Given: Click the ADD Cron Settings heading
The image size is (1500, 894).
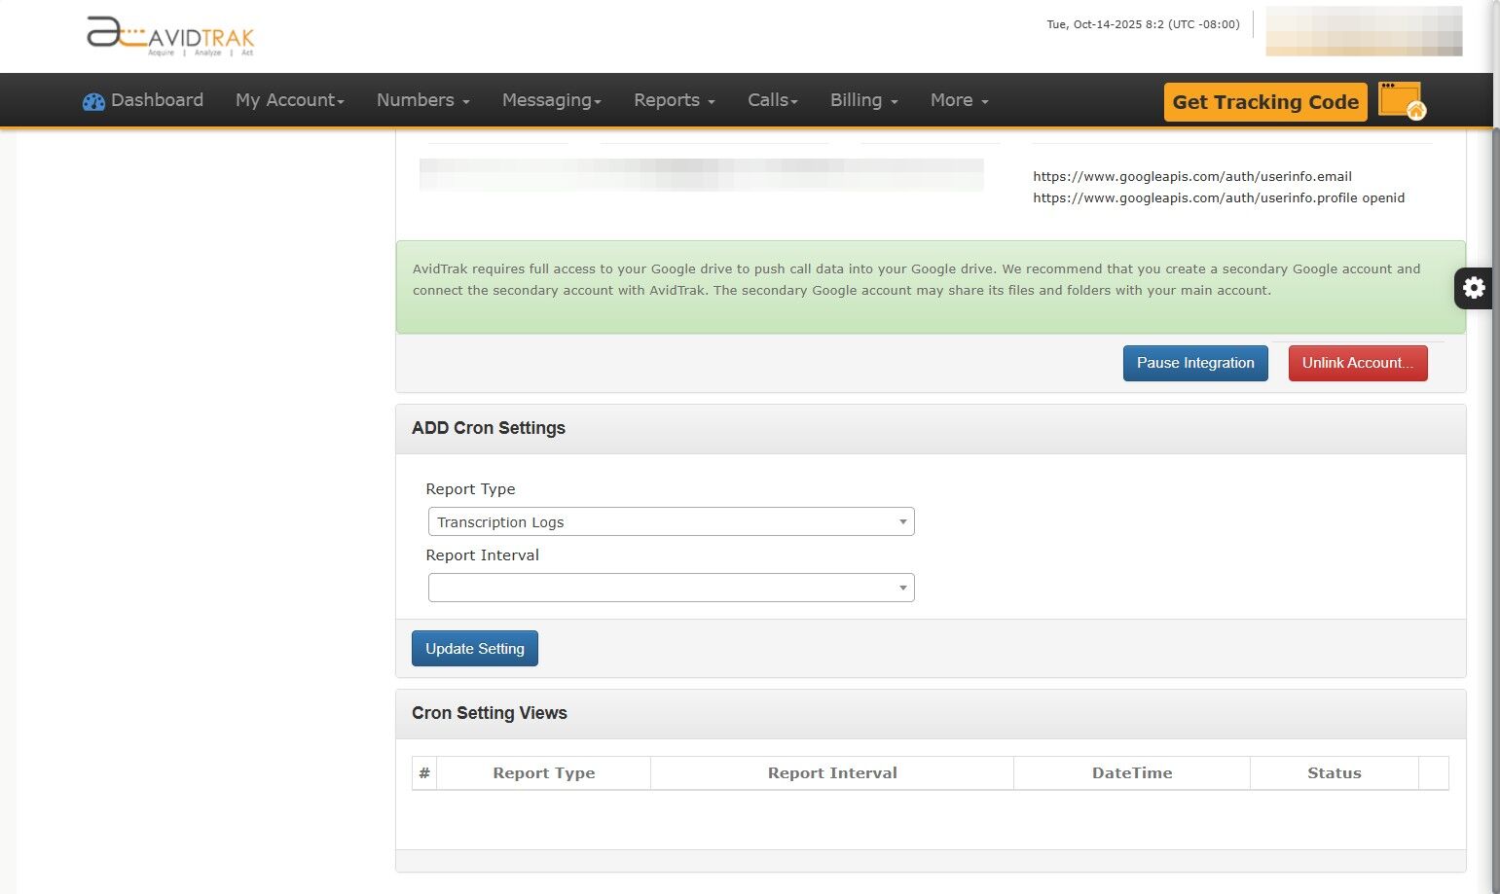Looking at the screenshot, I should (489, 428).
